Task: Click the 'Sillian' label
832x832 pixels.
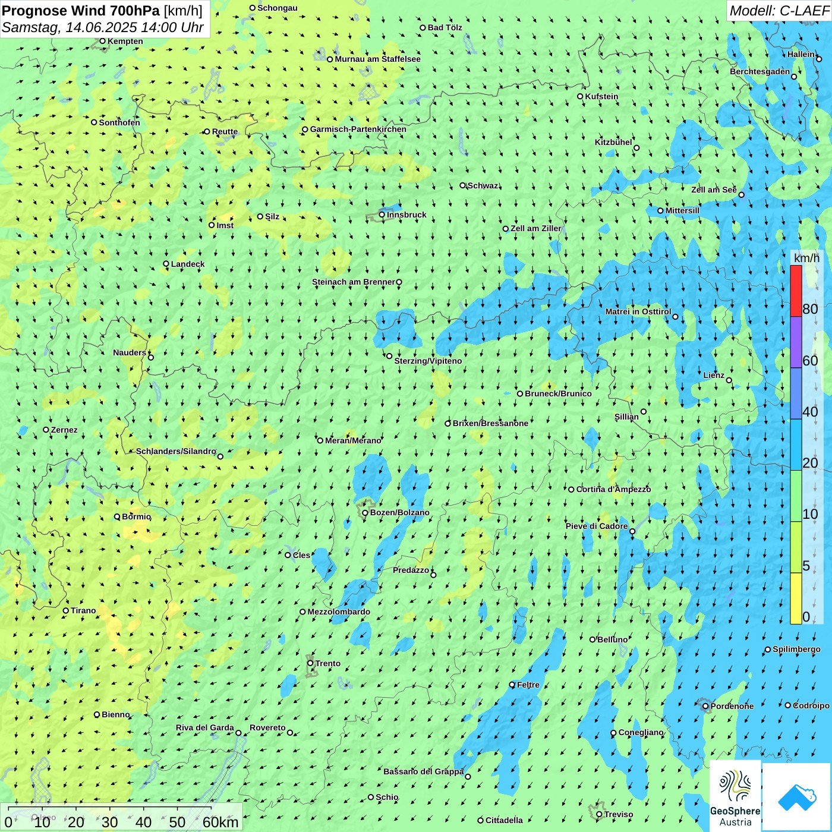Action: [x=626, y=417]
